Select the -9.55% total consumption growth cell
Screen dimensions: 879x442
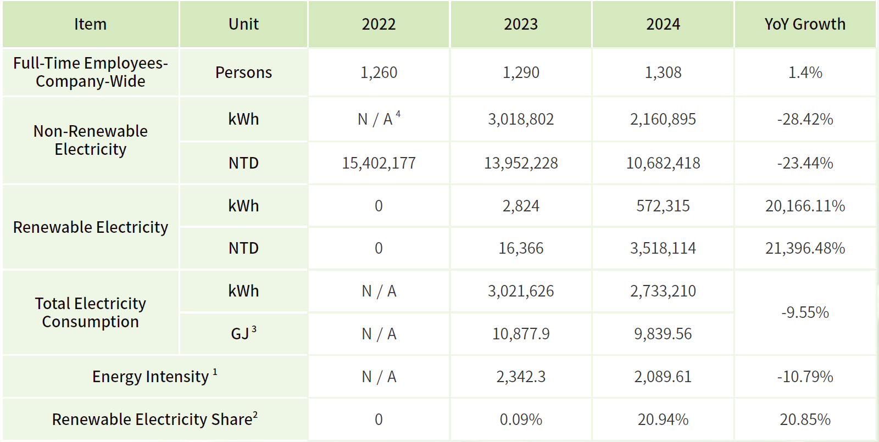tap(805, 312)
